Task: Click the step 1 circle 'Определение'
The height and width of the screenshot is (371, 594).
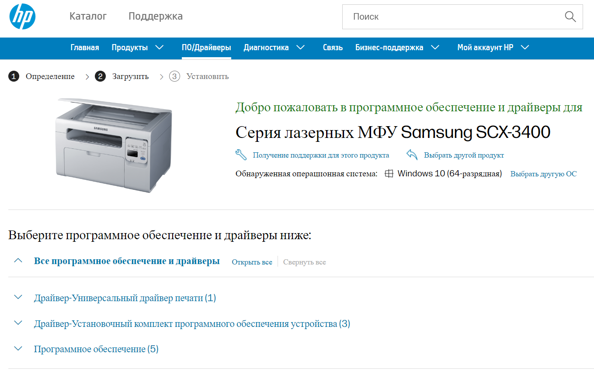Action: point(14,76)
